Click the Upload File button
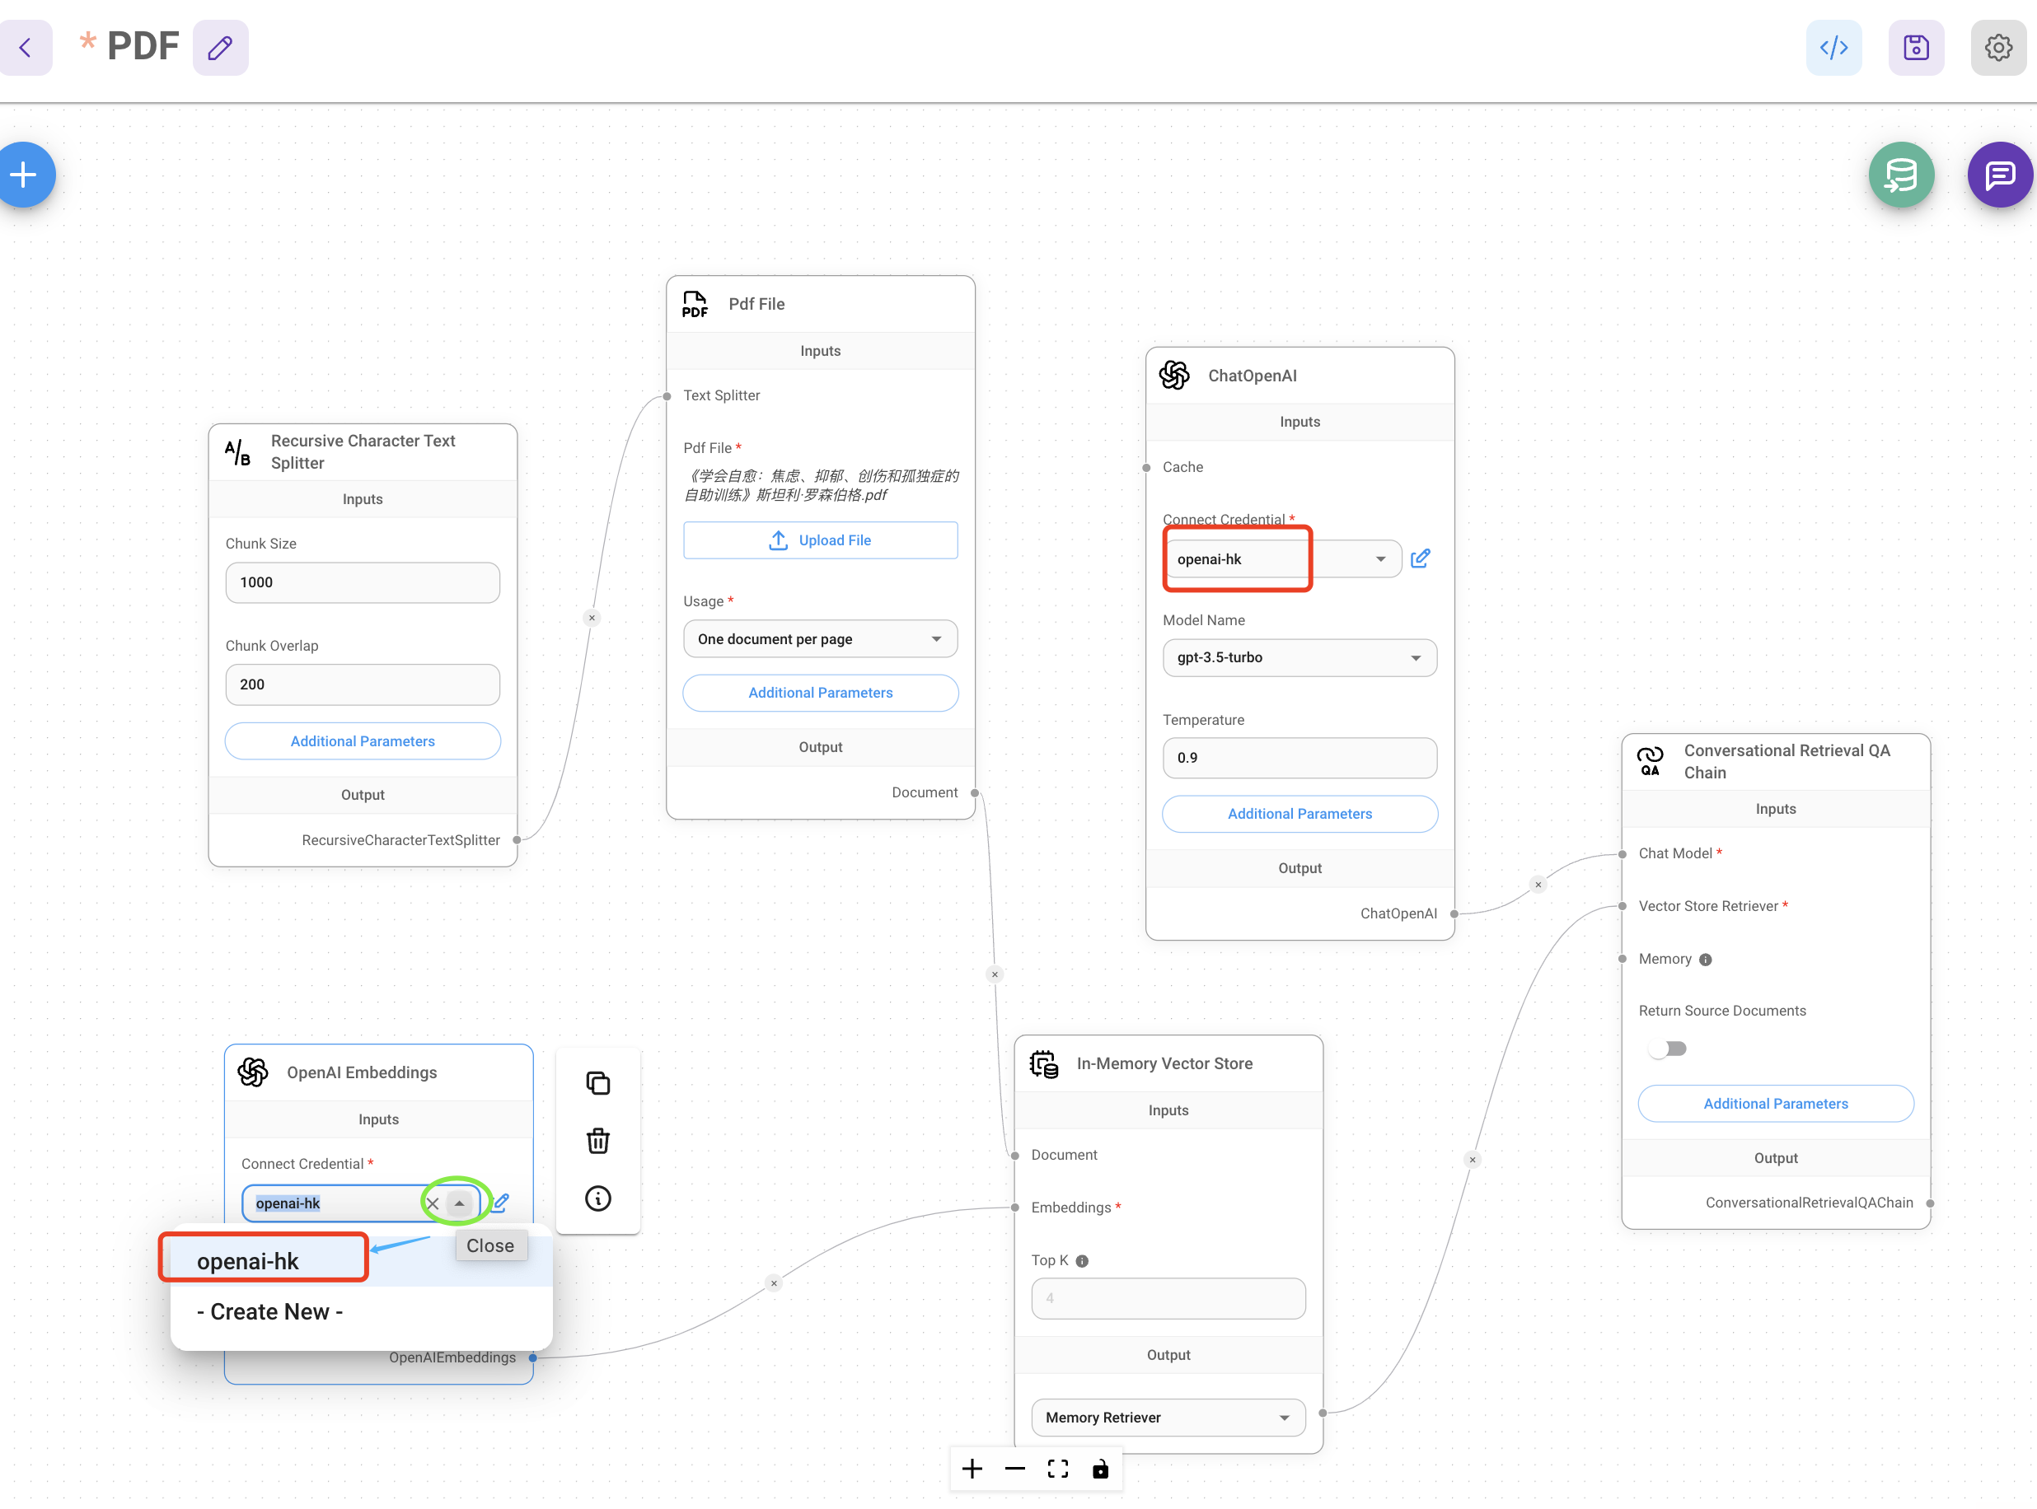2037x1509 pixels. pos(820,540)
